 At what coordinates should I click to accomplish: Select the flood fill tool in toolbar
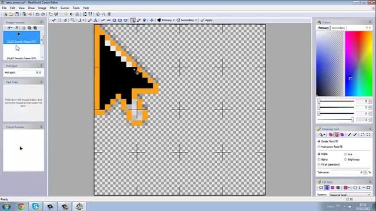point(133,21)
